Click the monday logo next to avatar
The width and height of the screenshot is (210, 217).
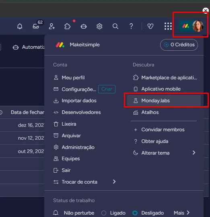coord(185,26)
